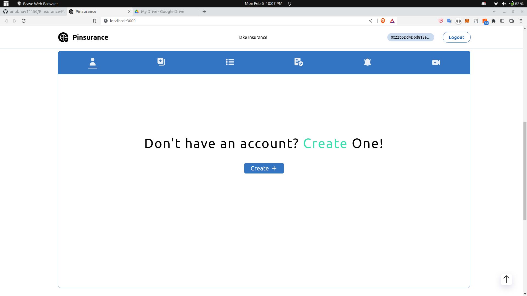Click the Create + button
This screenshot has width=527, height=296.
(264, 168)
